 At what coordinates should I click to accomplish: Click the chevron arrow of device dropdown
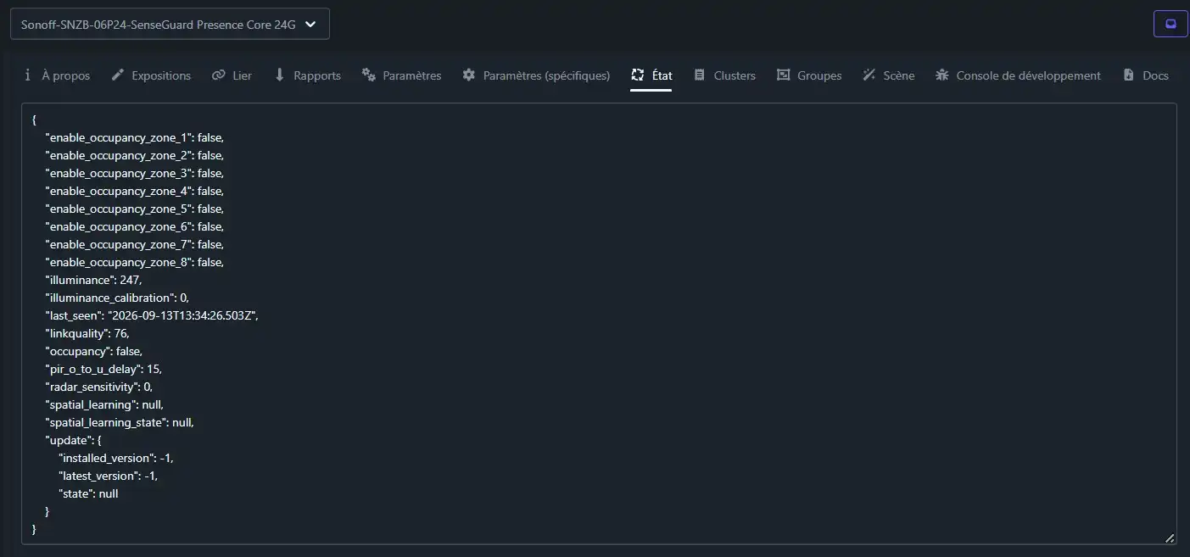[310, 25]
